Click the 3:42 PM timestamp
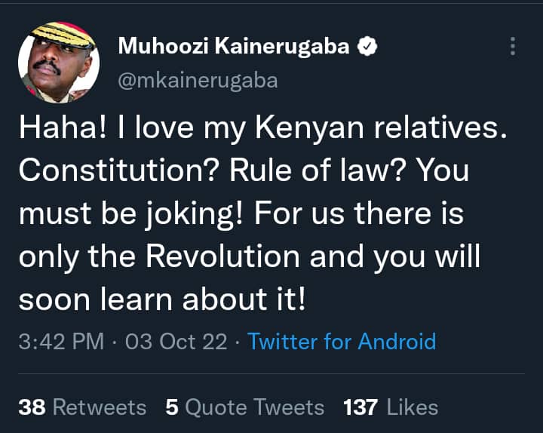Viewport: 543px width, 433px height. tap(61, 341)
